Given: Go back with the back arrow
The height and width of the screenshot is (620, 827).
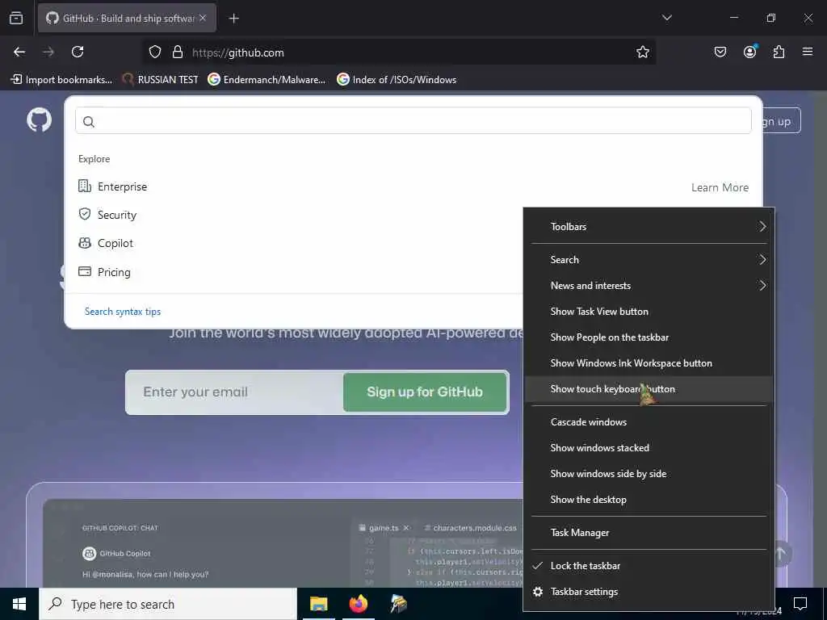Looking at the screenshot, I should point(19,52).
